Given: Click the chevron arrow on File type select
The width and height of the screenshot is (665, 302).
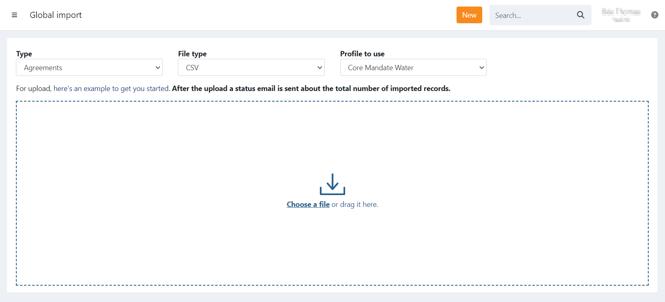Looking at the screenshot, I should pyautogui.click(x=319, y=68).
